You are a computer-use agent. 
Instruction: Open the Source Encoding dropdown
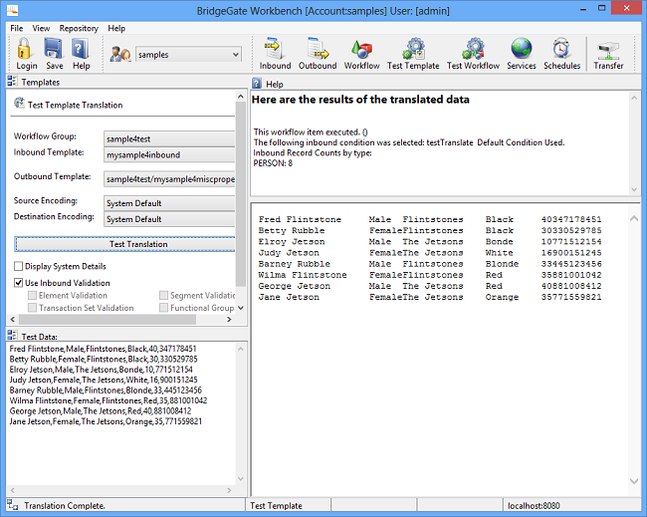169,203
